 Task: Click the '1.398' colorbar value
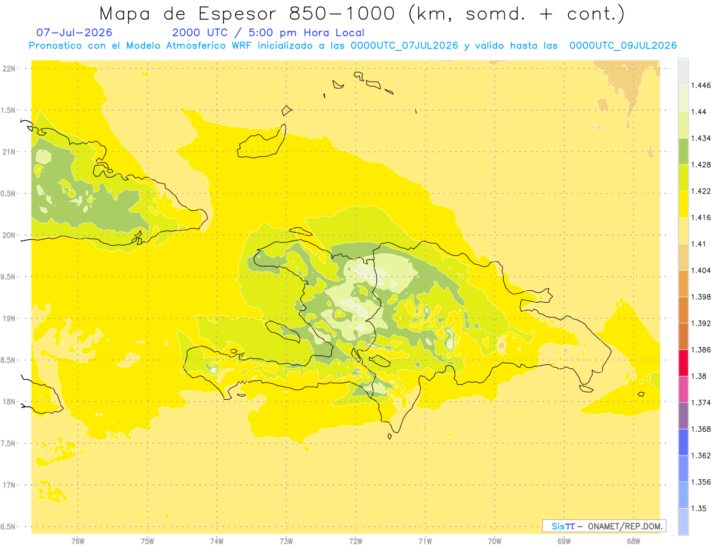coord(700,297)
